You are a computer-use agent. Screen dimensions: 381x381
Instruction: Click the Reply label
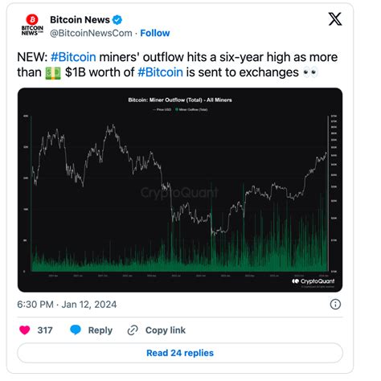100,330
